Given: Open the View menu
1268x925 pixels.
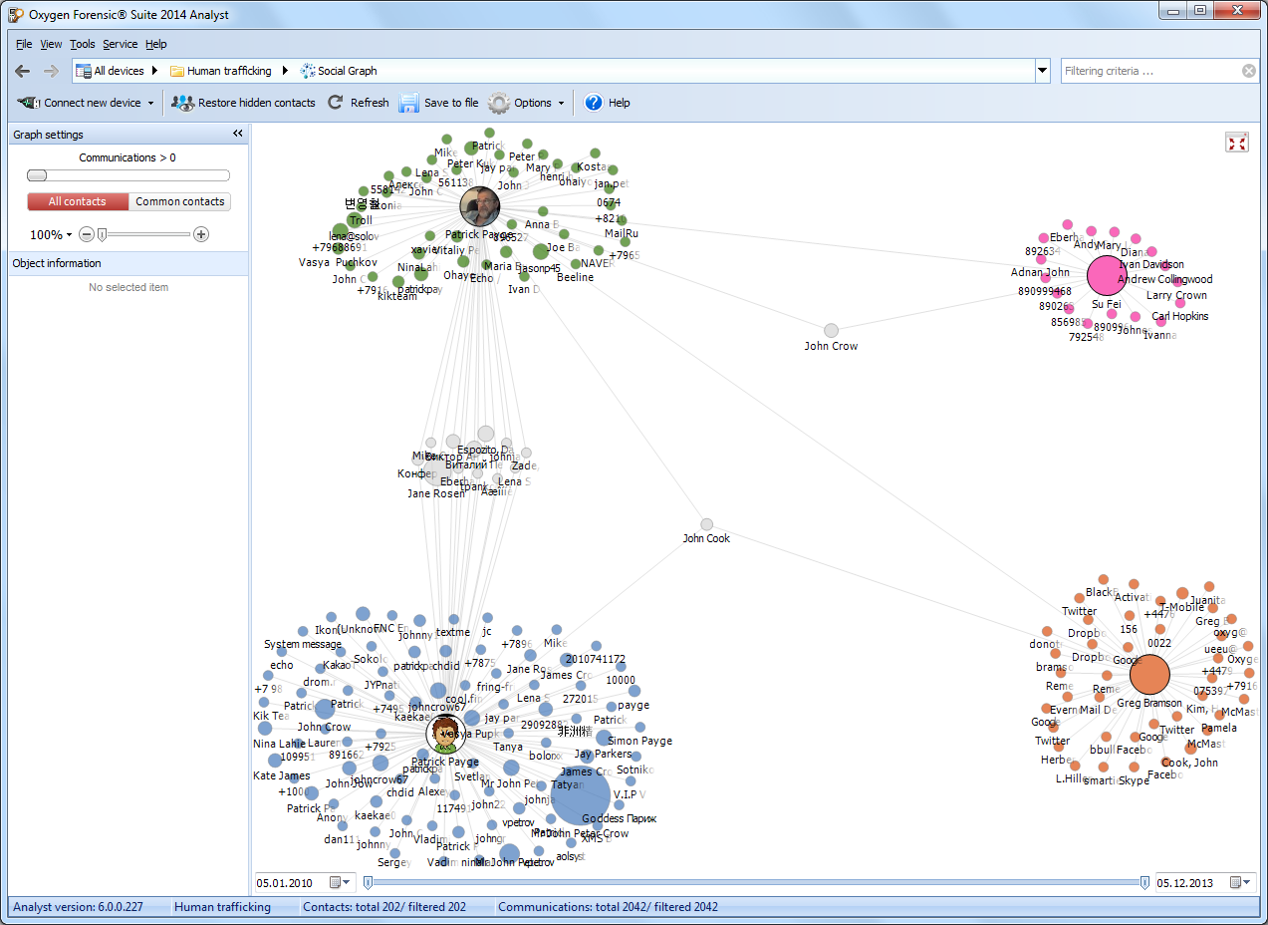Looking at the screenshot, I should click(51, 44).
